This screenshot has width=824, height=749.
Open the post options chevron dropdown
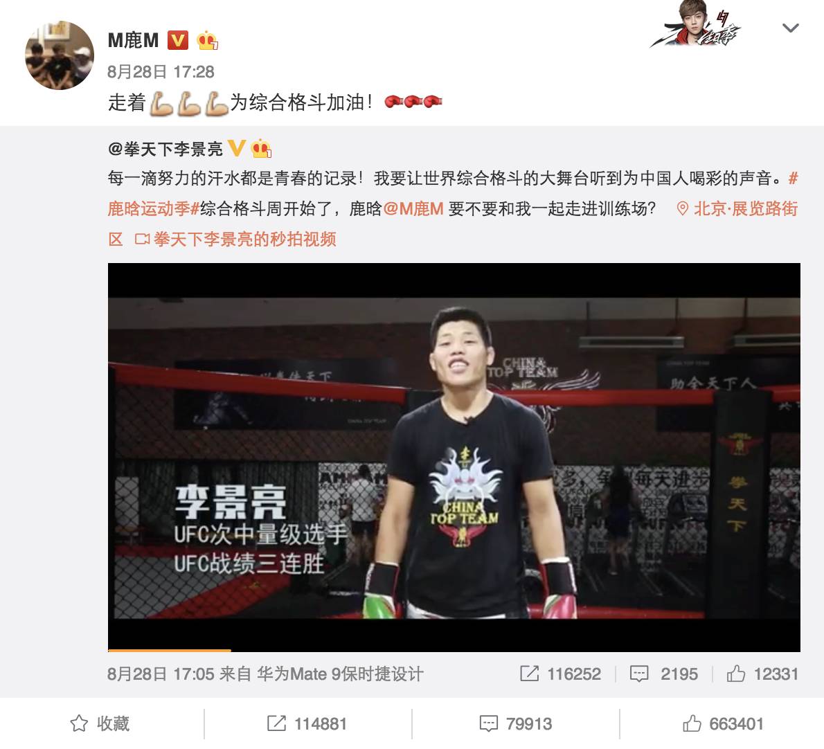tap(790, 28)
